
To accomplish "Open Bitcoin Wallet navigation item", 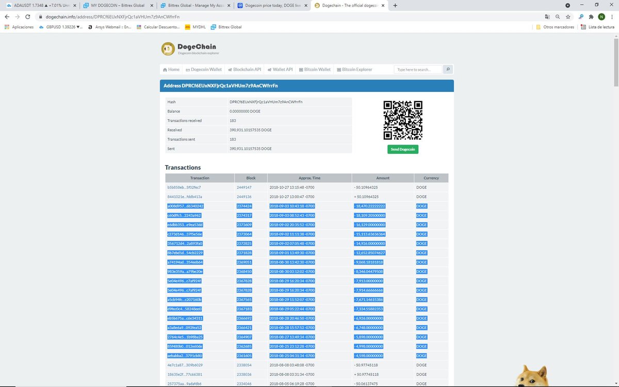I will [x=315, y=69].
